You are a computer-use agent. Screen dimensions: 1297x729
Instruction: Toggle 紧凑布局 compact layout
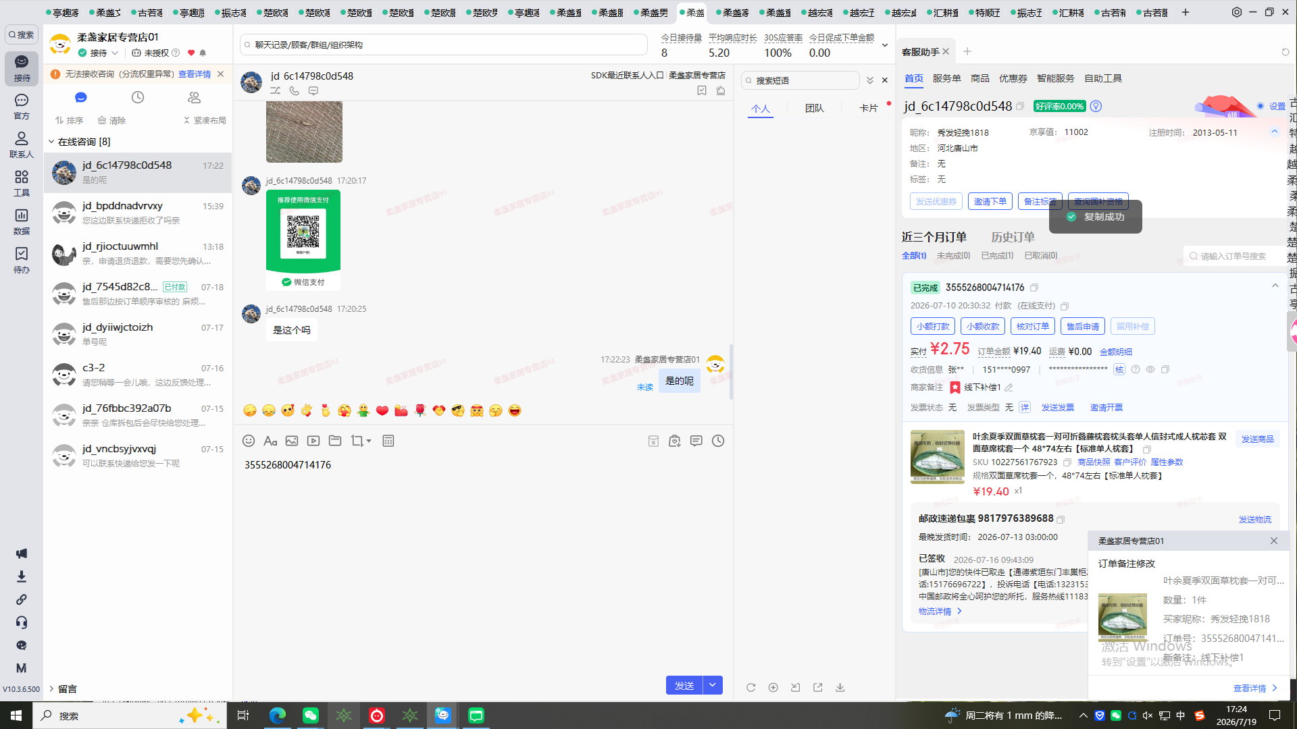tap(205, 120)
